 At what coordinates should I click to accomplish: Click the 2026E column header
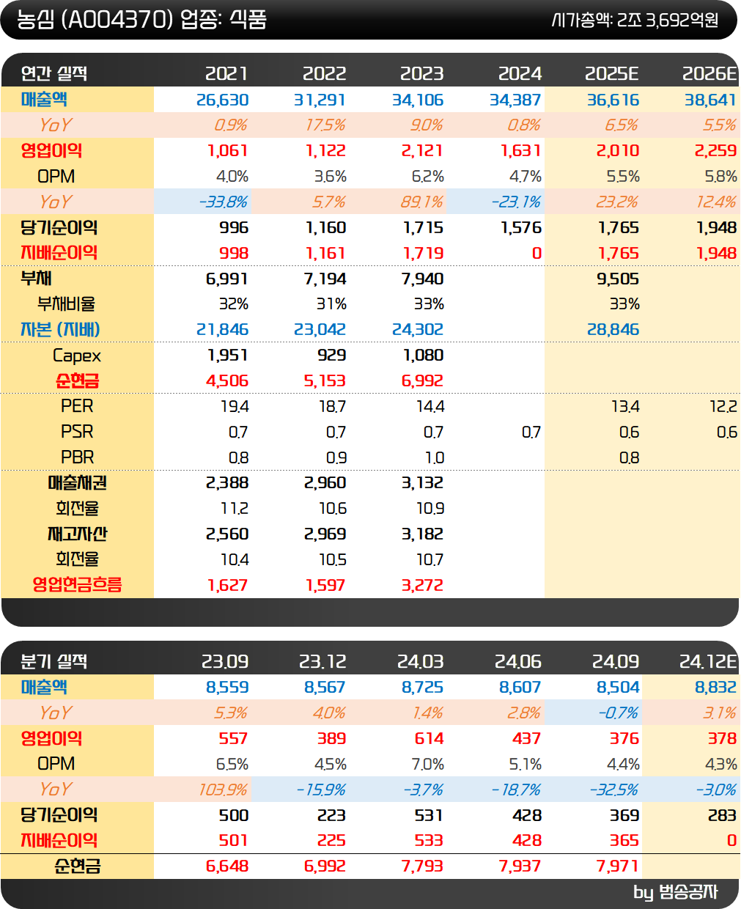pos(709,73)
